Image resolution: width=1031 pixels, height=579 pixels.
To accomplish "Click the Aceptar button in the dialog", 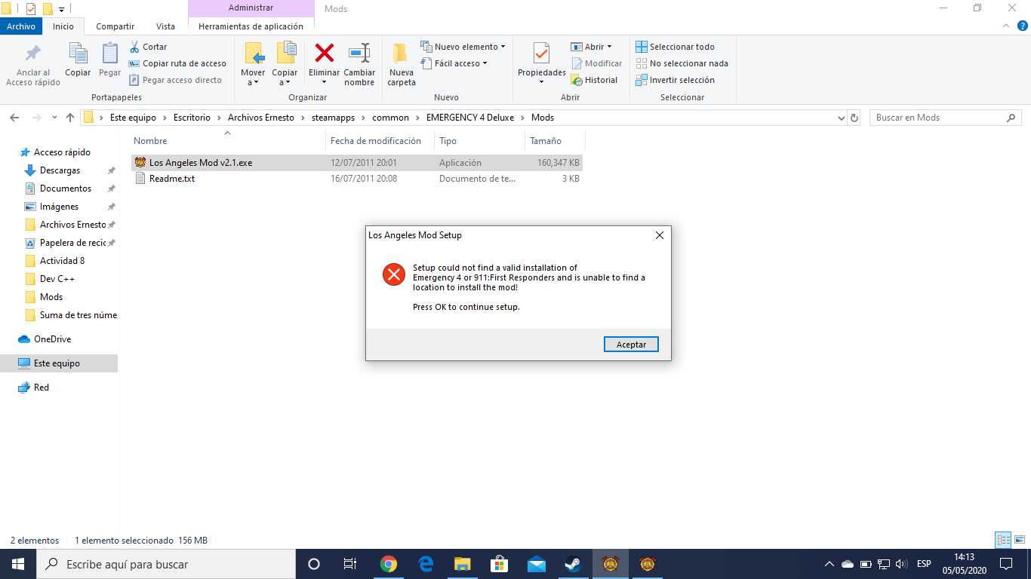I will pyautogui.click(x=631, y=344).
